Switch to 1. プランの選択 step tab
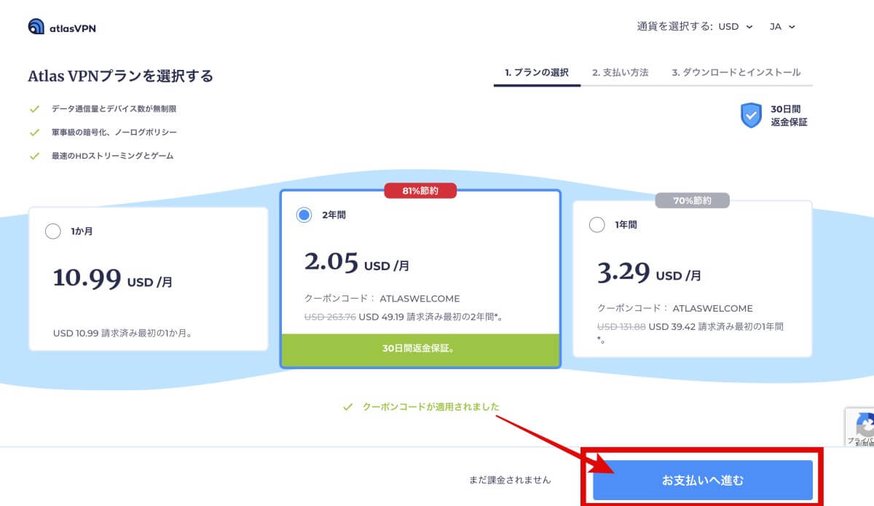The height and width of the screenshot is (506, 874). (537, 73)
